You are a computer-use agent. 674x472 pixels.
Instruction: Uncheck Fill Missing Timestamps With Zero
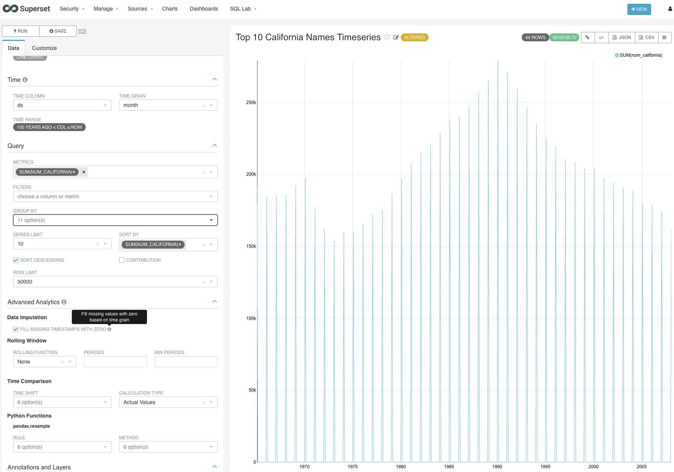click(x=16, y=329)
